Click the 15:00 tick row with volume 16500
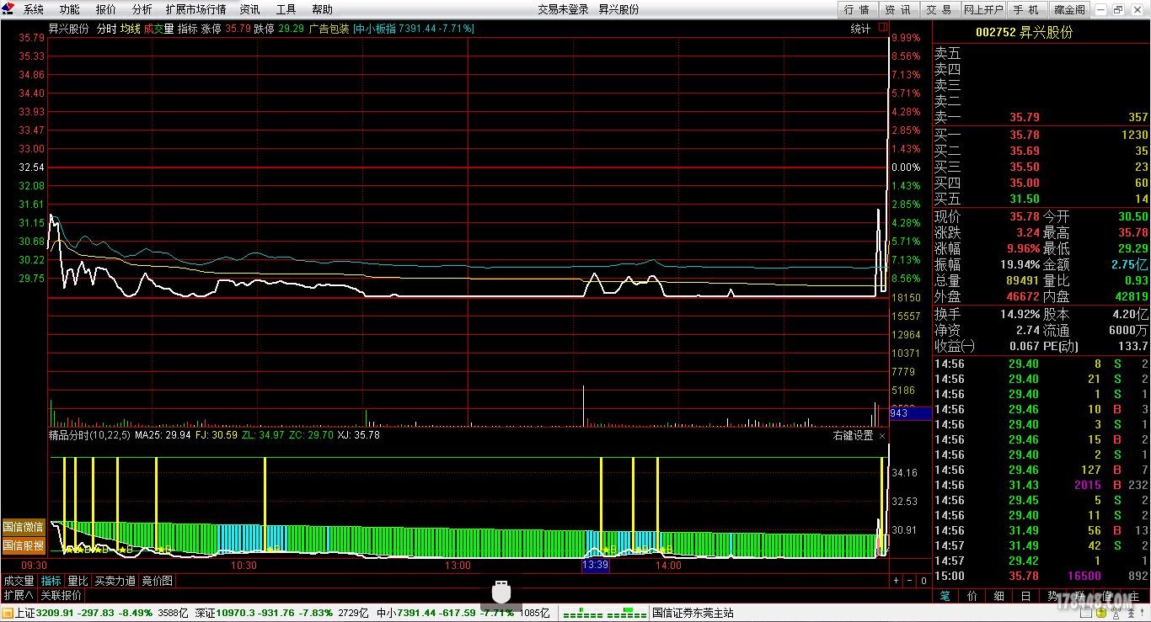Screen dimensions: 1151x622 [1041, 576]
